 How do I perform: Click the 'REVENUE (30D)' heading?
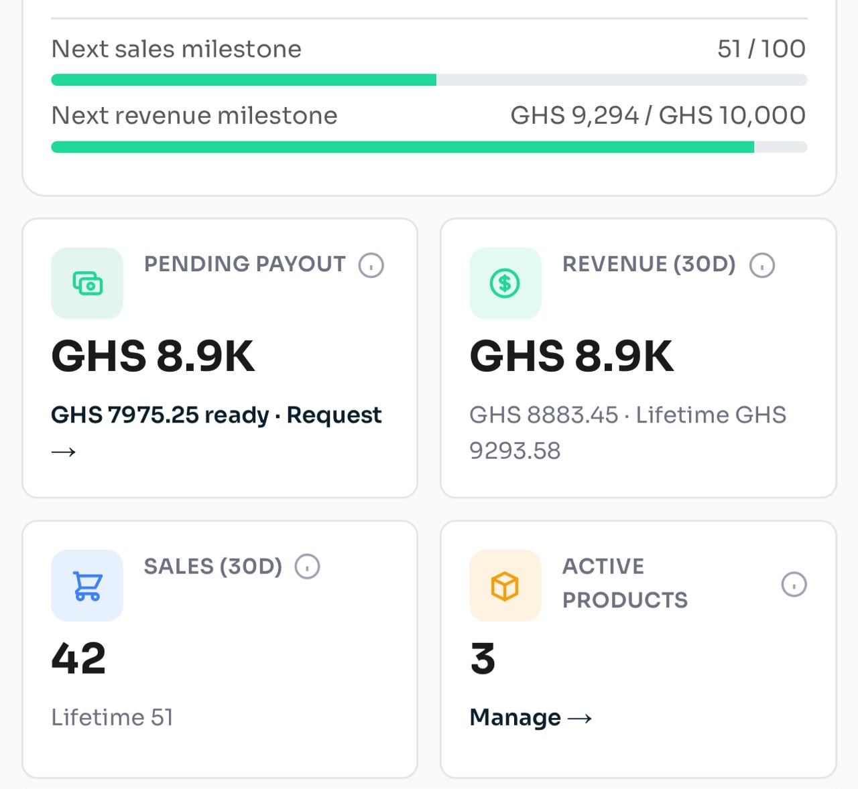point(649,264)
